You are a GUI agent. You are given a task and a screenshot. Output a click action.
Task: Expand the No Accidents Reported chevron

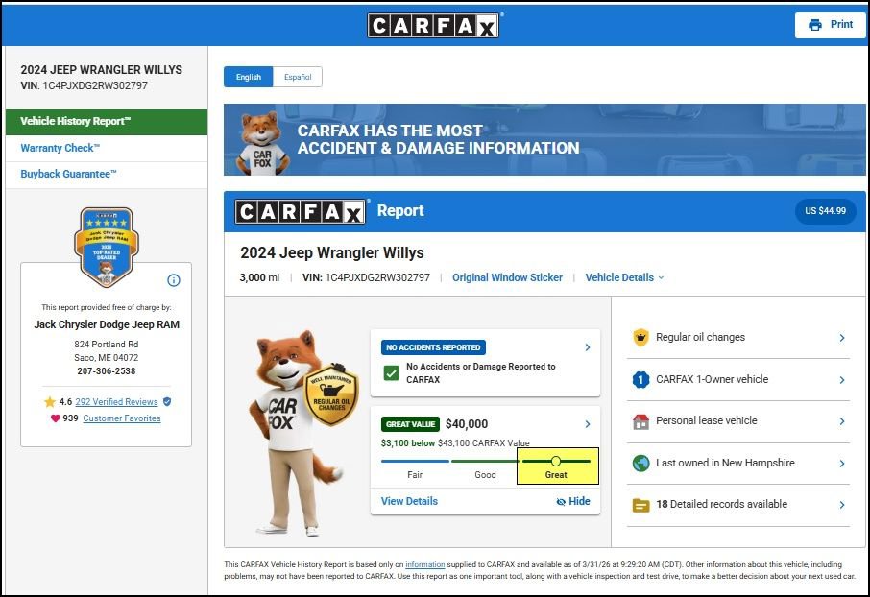pos(588,347)
